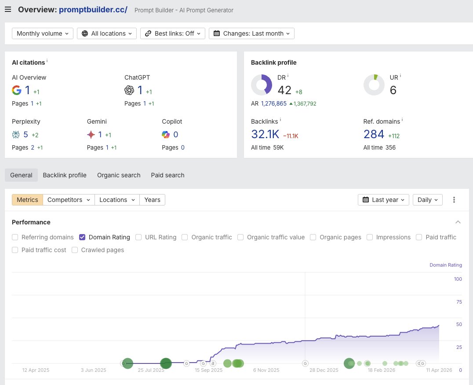Click the AR value 1,276,865
The height and width of the screenshot is (385, 473).
pos(273,103)
